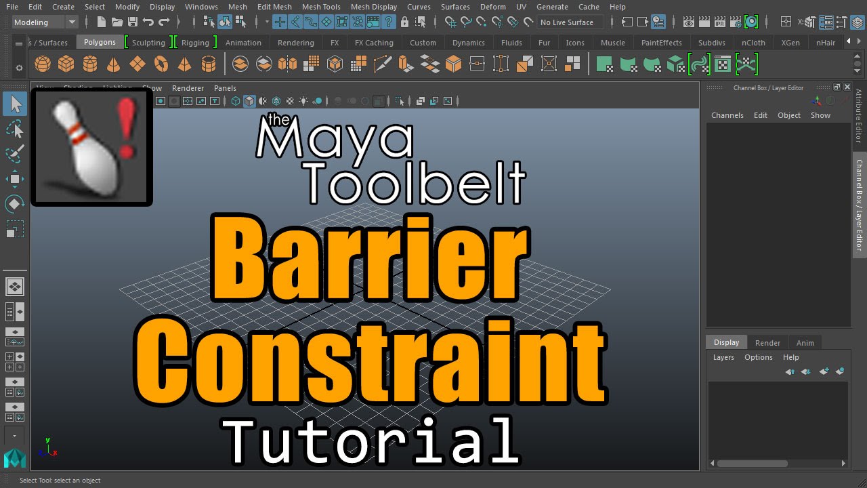Image resolution: width=867 pixels, height=488 pixels.
Task: Activate the Move tool
Action: coord(15,179)
